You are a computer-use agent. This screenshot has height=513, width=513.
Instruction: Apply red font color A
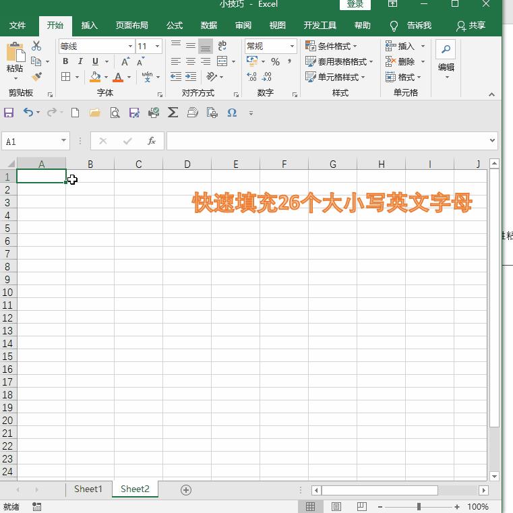point(118,78)
